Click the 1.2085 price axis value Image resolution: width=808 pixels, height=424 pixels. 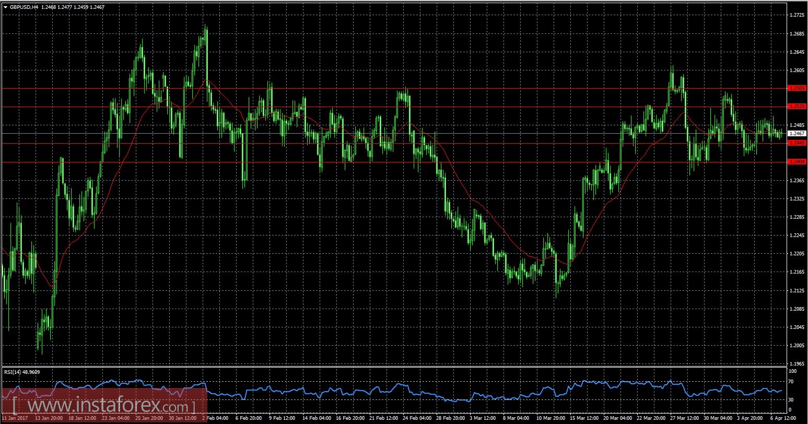point(798,309)
